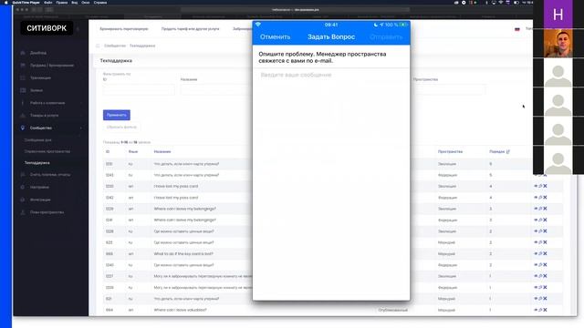The image size is (584, 328).
Task: Click the Продажа / Бронирование sidebar icon
Action: tap(23, 65)
